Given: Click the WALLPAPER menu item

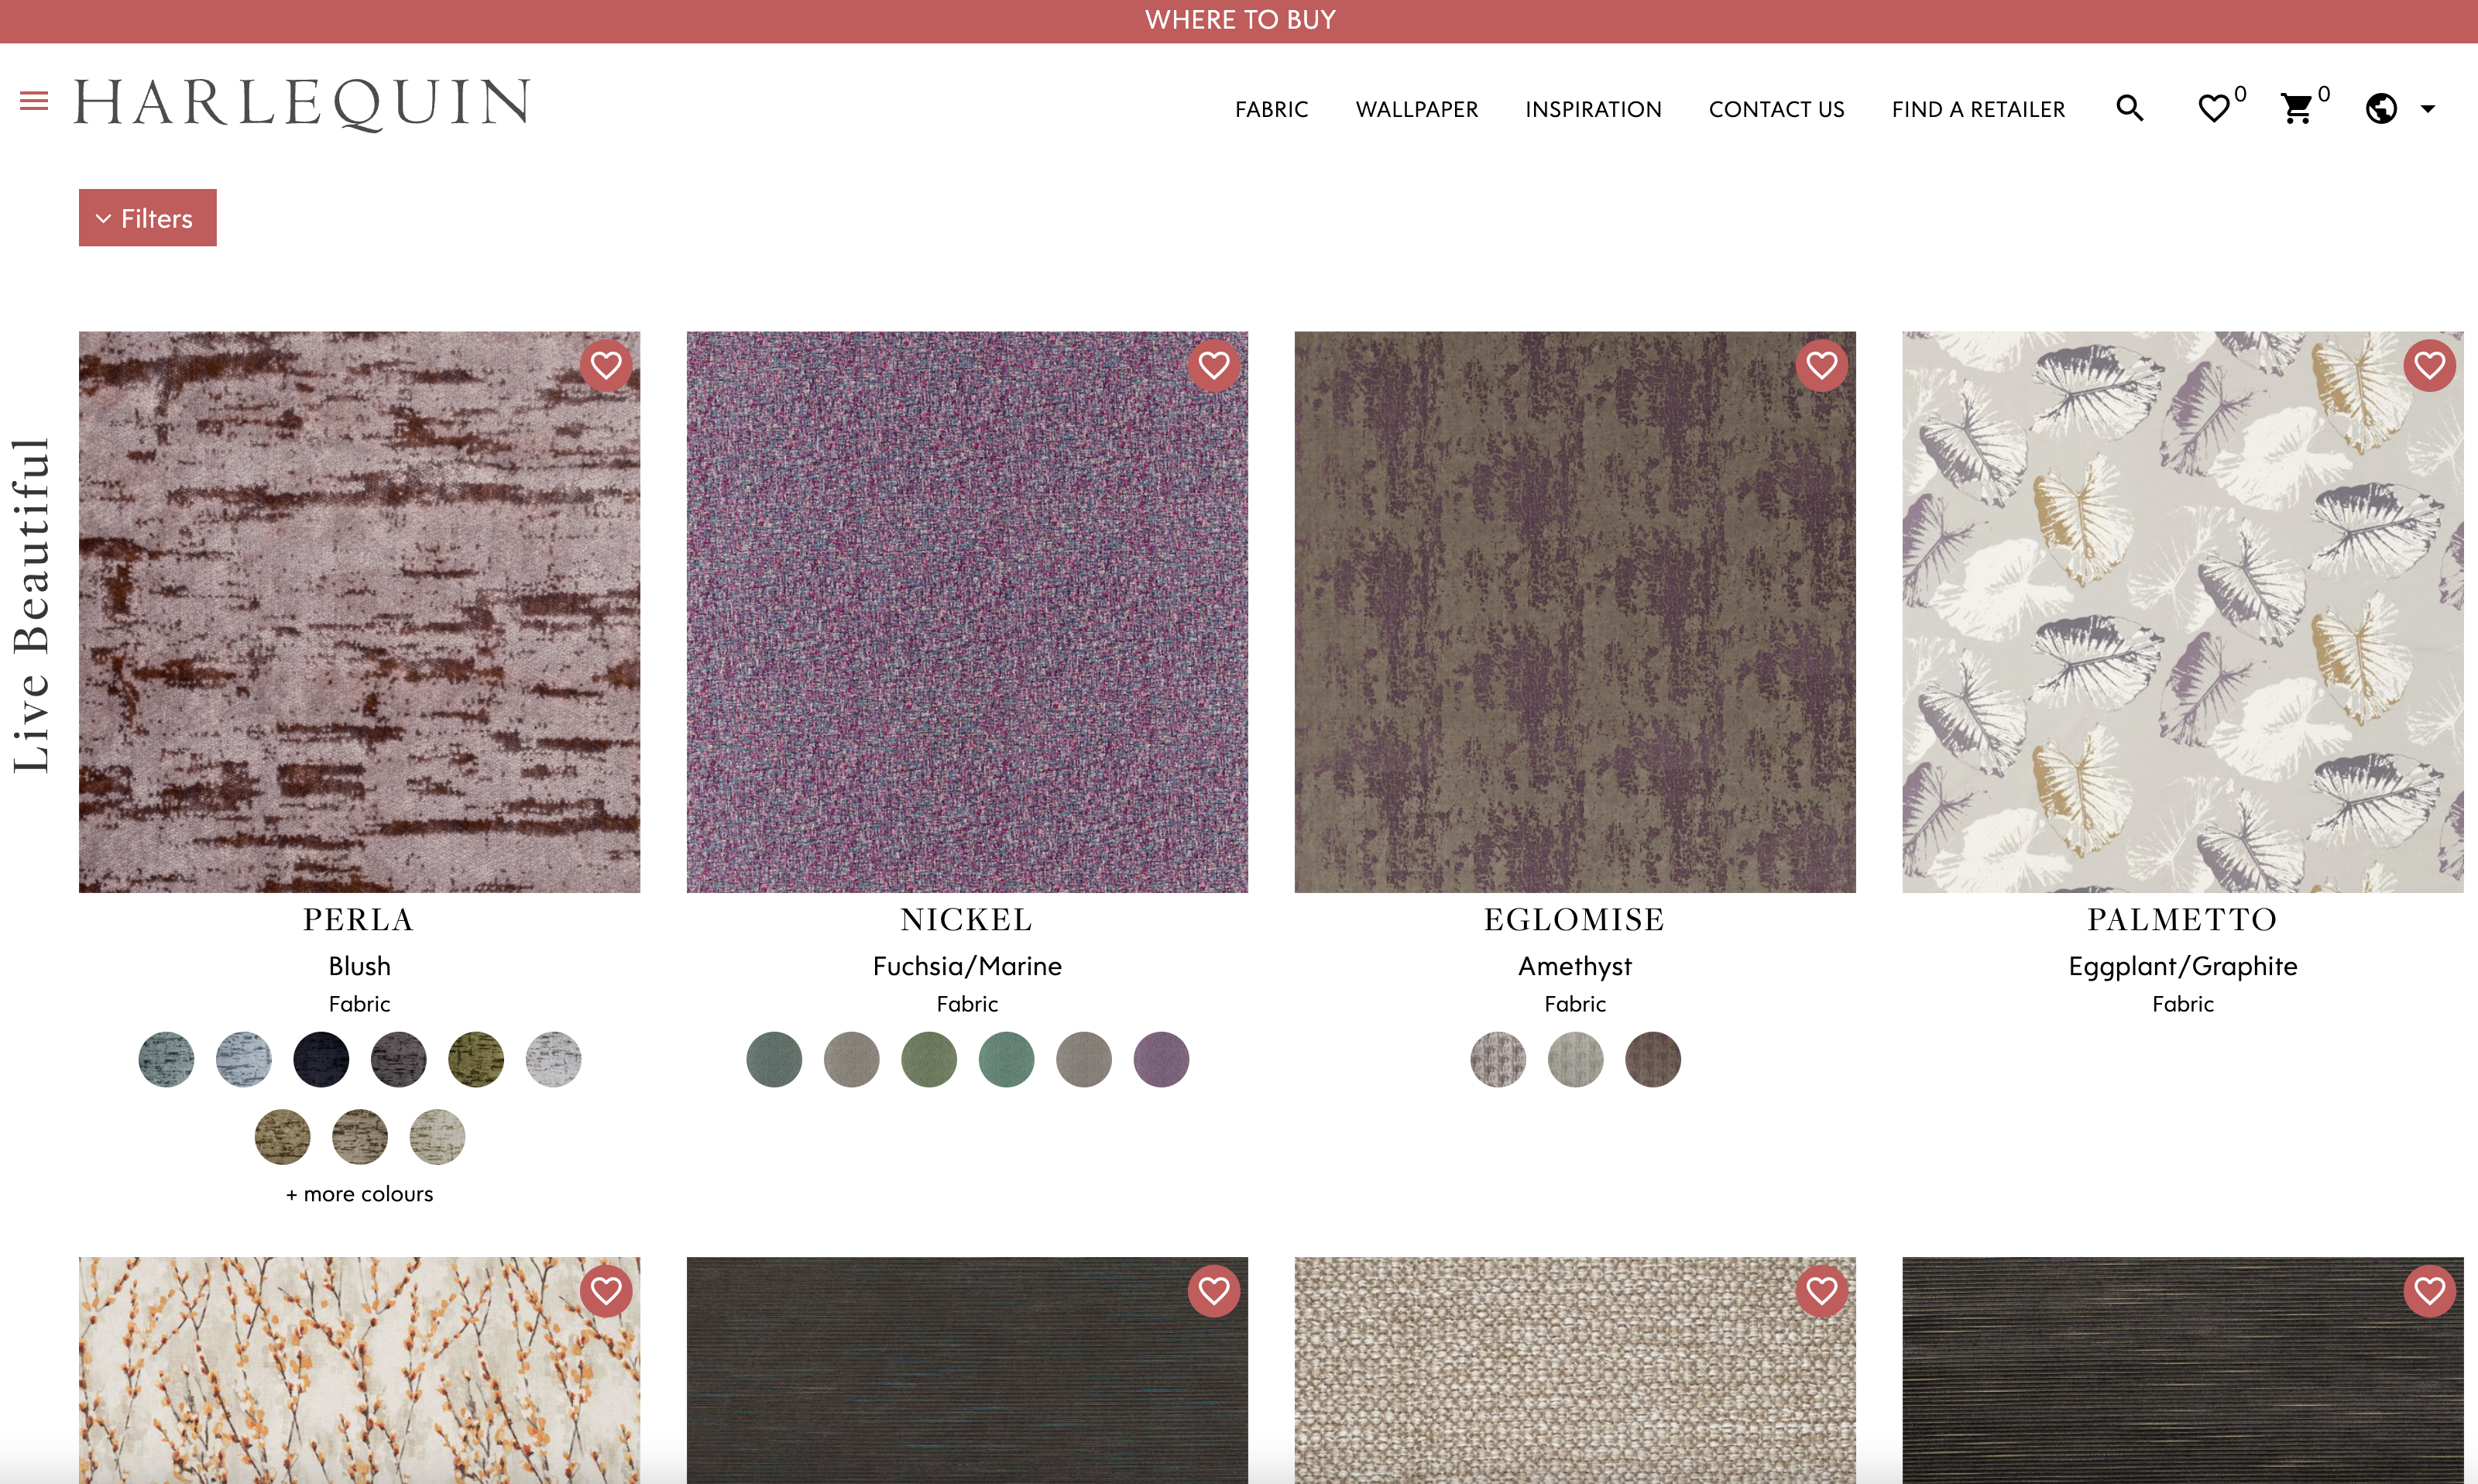Looking at the screenshot, I should [1416, 109].
